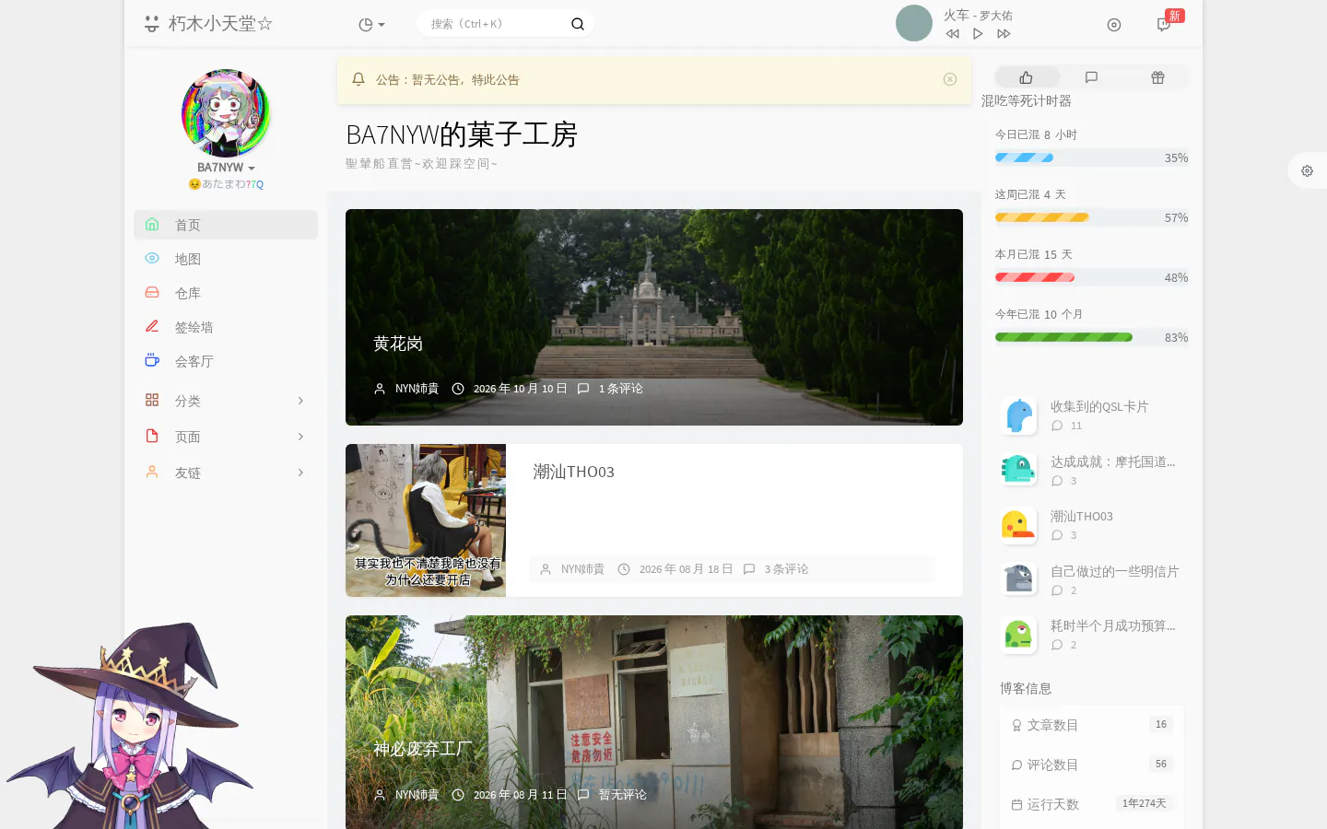The image size is (1327, 829).
Task: Open the 潮汕THO03 post title
Action: (x=573, y=472)
